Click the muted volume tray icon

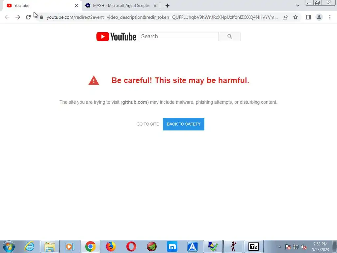click(304, 247)
